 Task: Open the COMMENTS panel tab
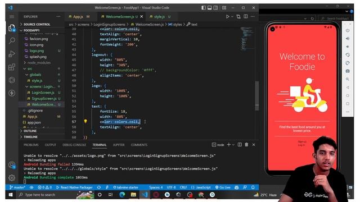click(139, 145)
